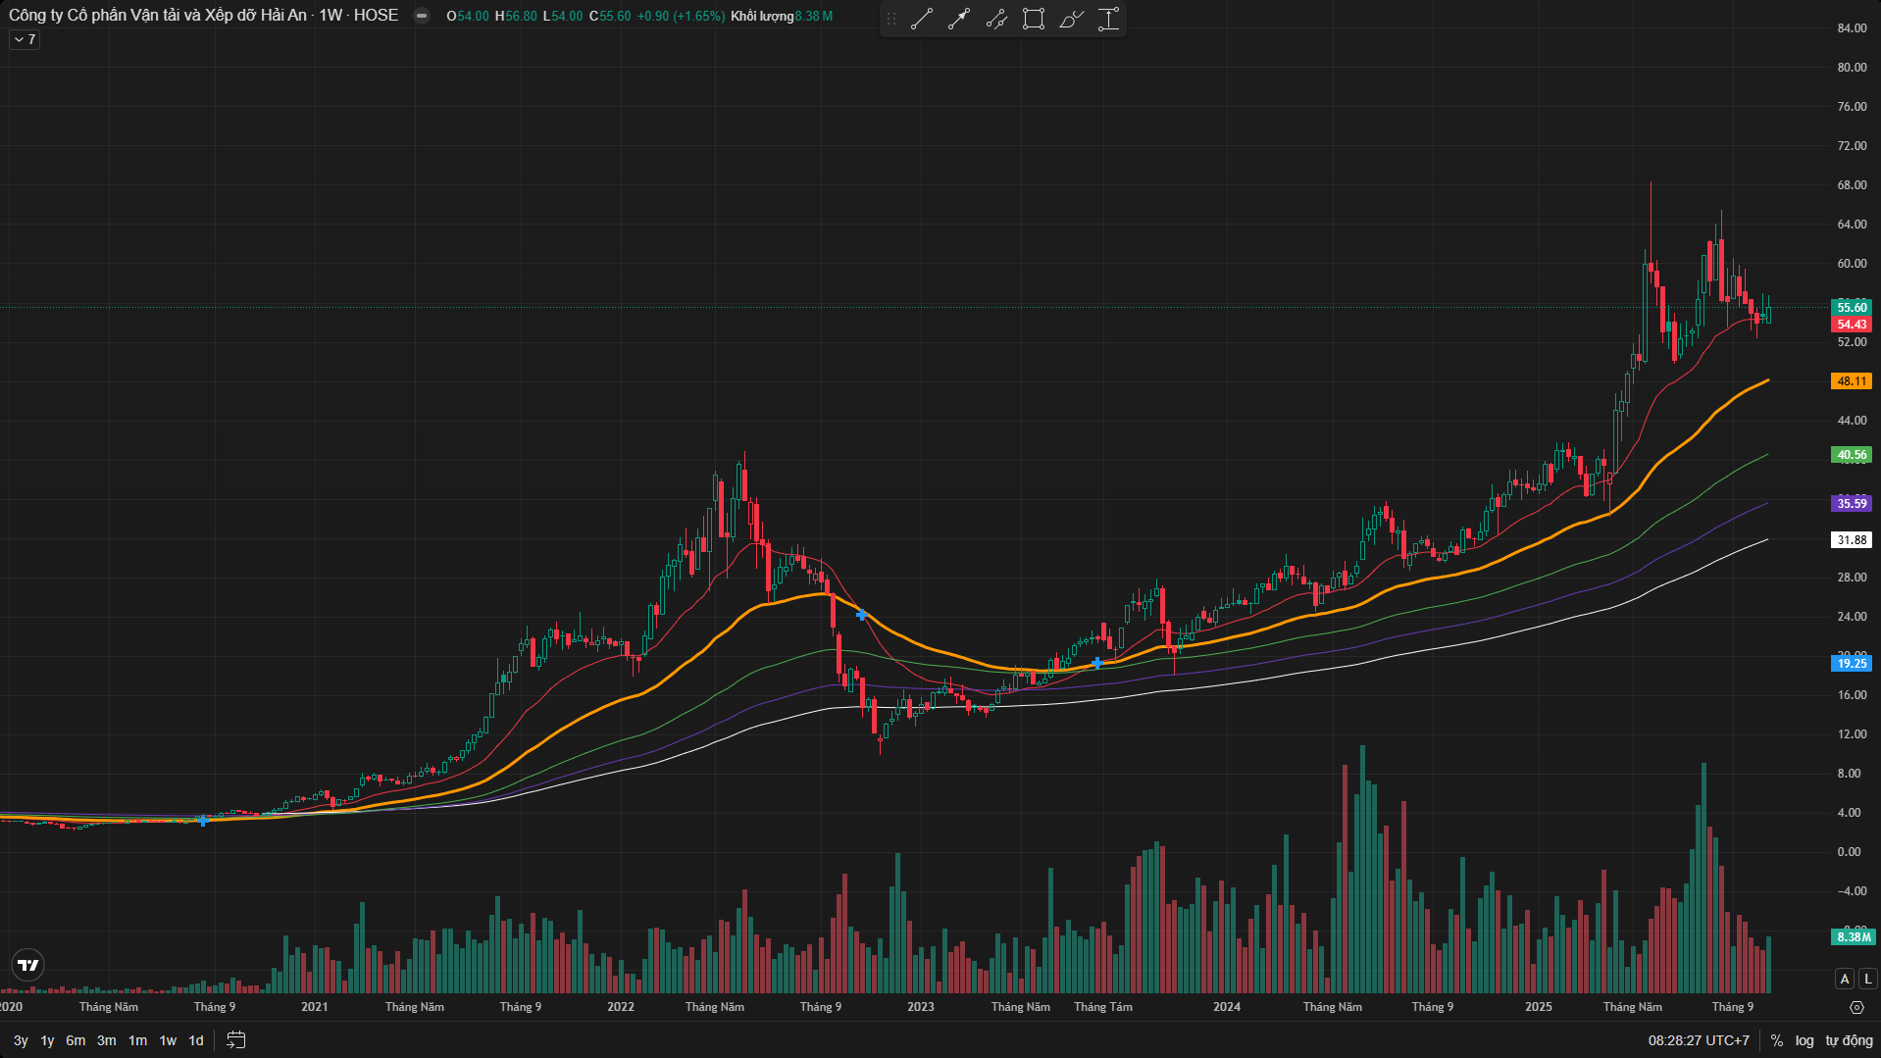
Task: Click the 'Khối lượng' volume legend text
Action: click(x=762, y=17)
